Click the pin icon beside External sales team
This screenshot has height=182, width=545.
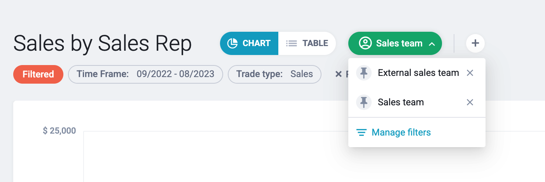click(x=364, y=73)
